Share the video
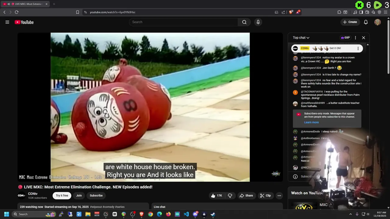 click(246, 196)
